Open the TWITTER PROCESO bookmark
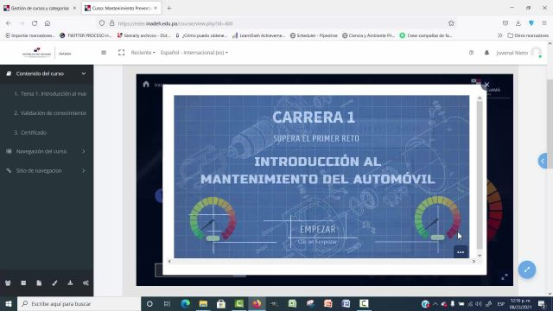The height and width of the screenshot is (311, 553). [86, 35]
